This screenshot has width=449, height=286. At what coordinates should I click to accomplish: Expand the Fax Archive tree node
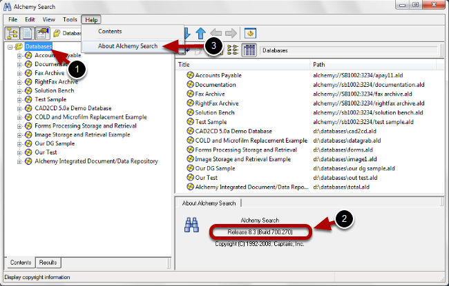coord(19,74)
